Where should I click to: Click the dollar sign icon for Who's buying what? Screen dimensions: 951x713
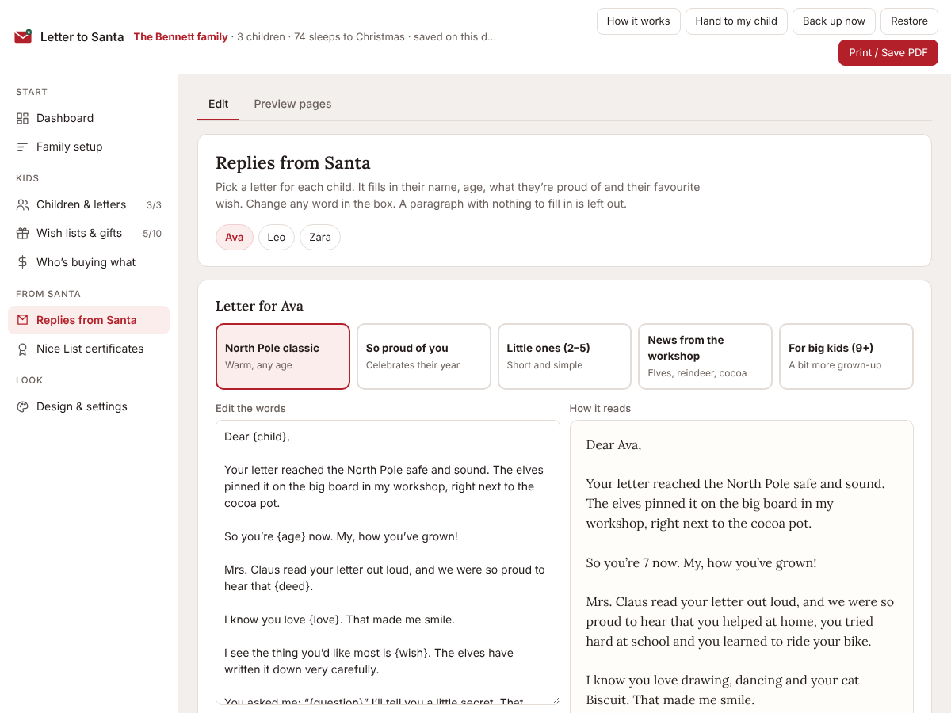pos(22,262)
